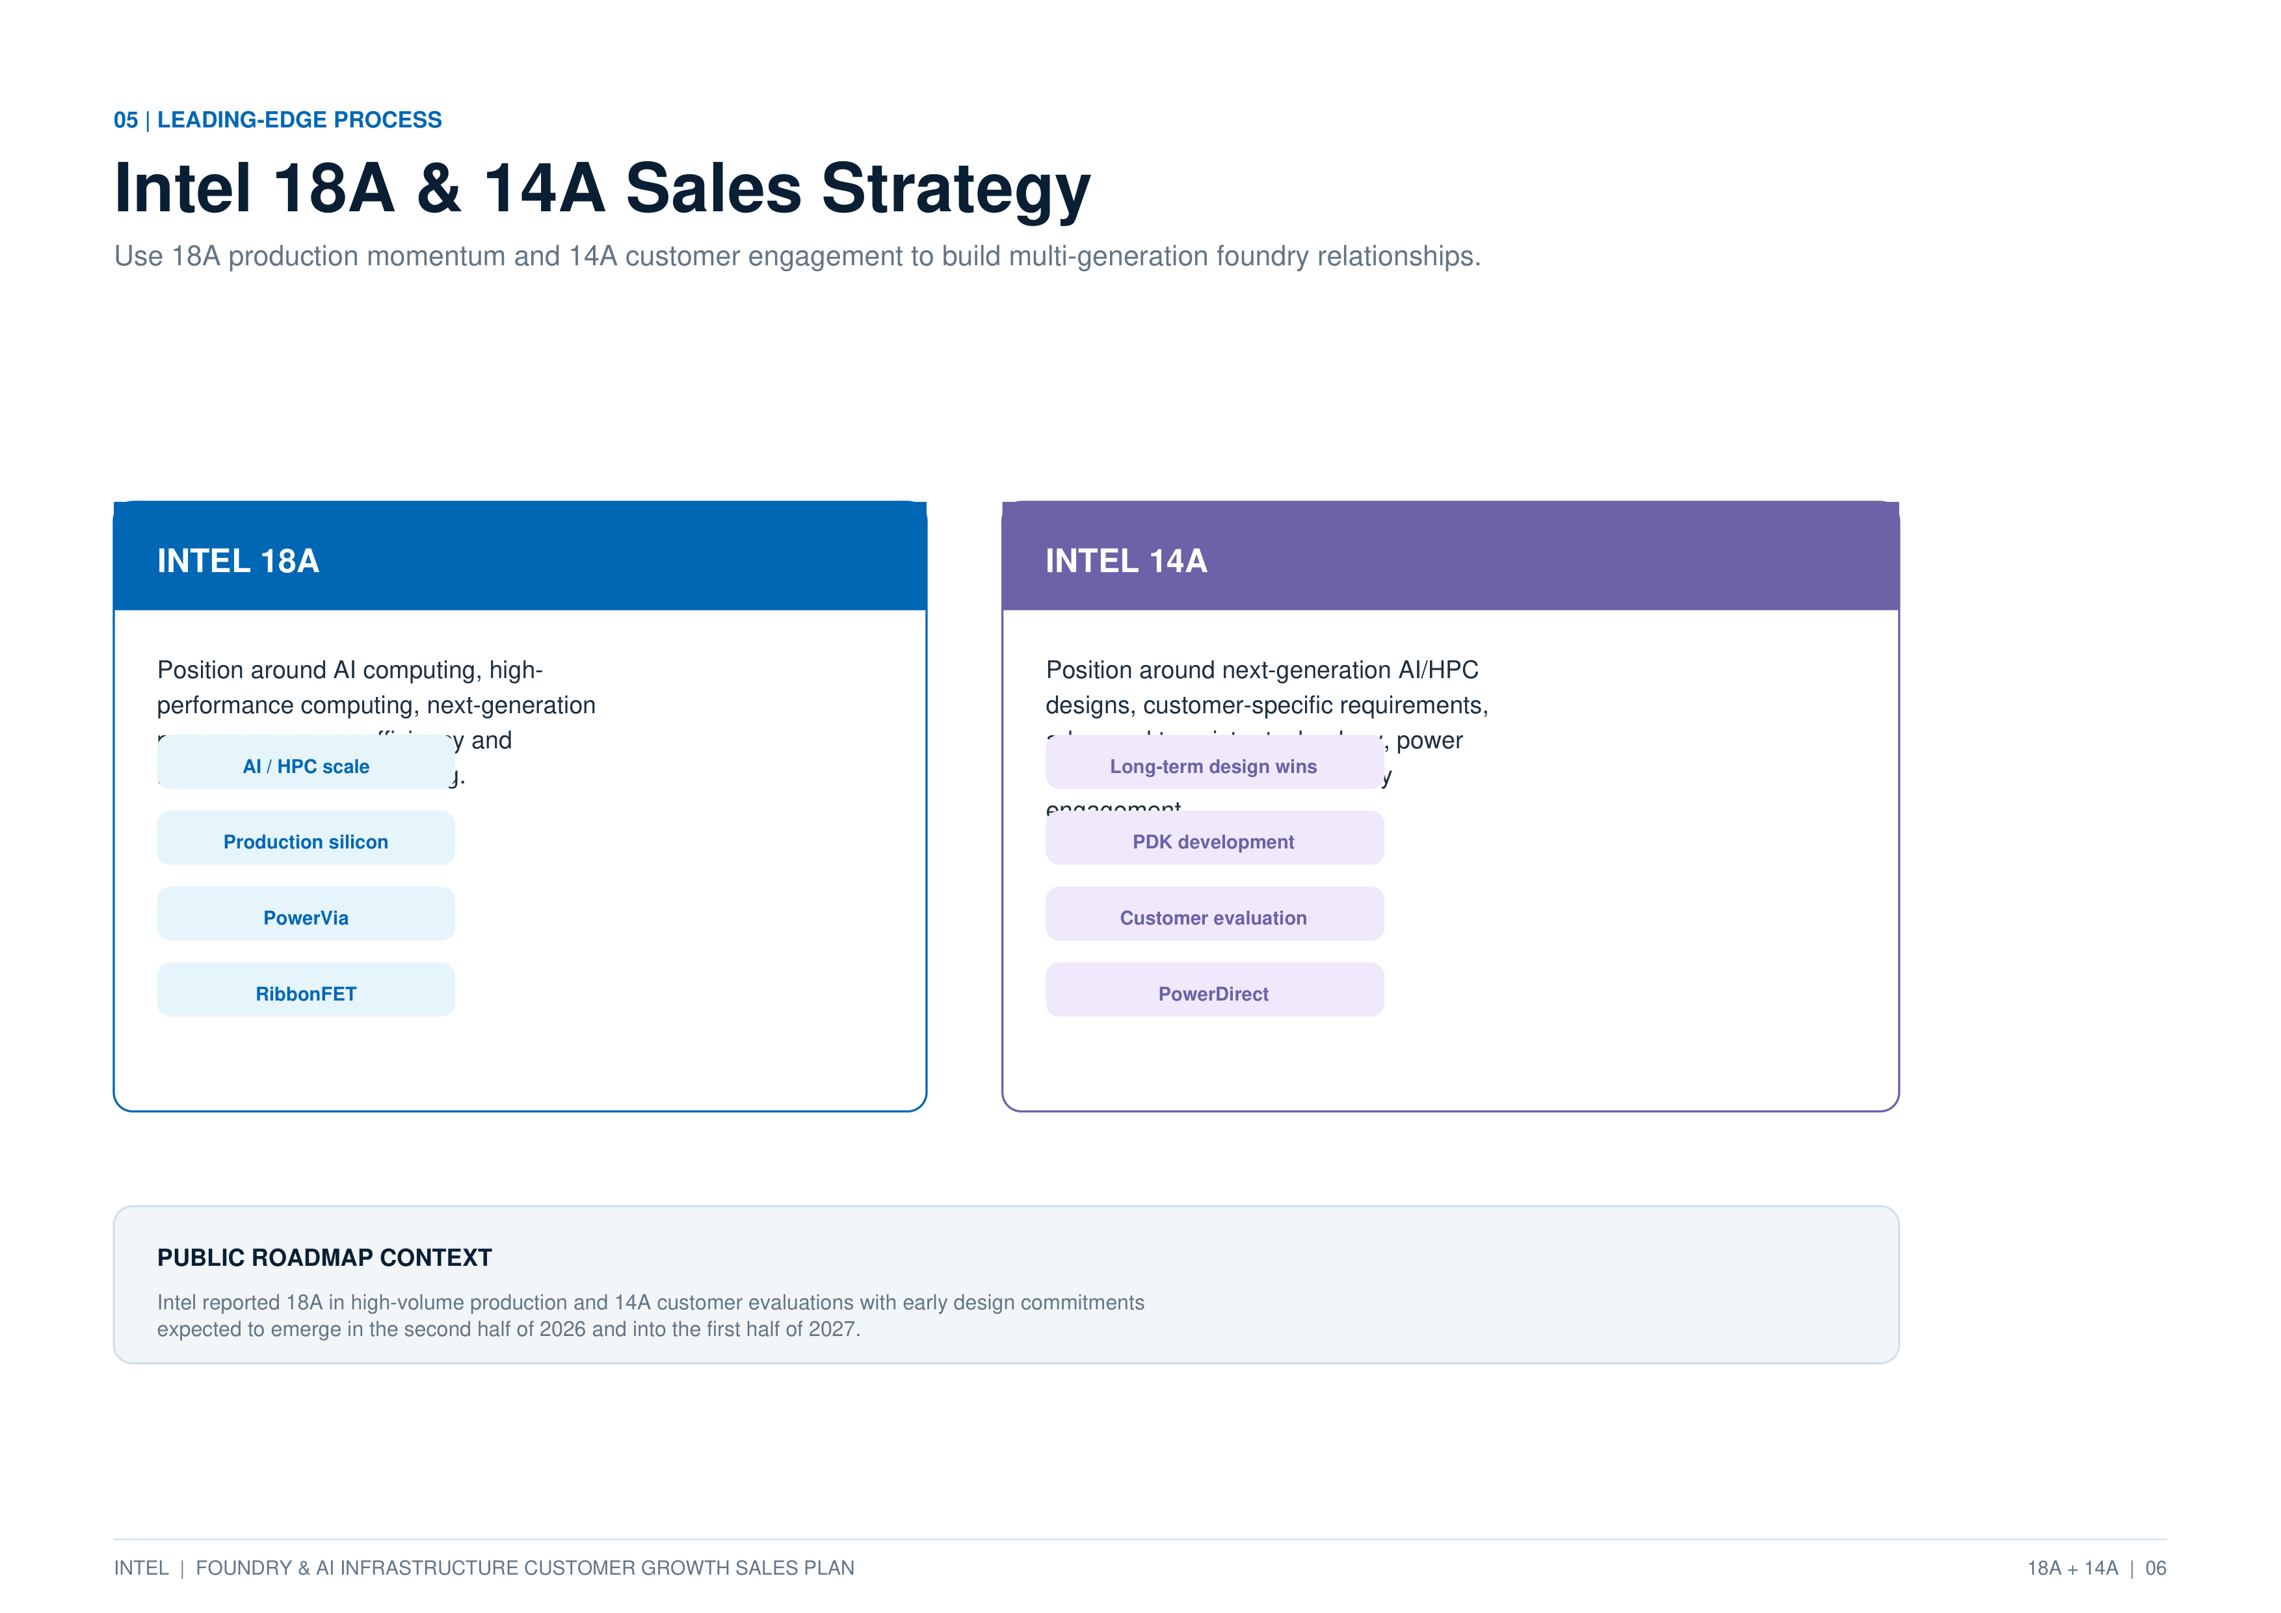The width and height of the screenshot is (2281, 1613).
Task: Click the text 'Position around AI computing, high-'
Action: tap(350, 670)
